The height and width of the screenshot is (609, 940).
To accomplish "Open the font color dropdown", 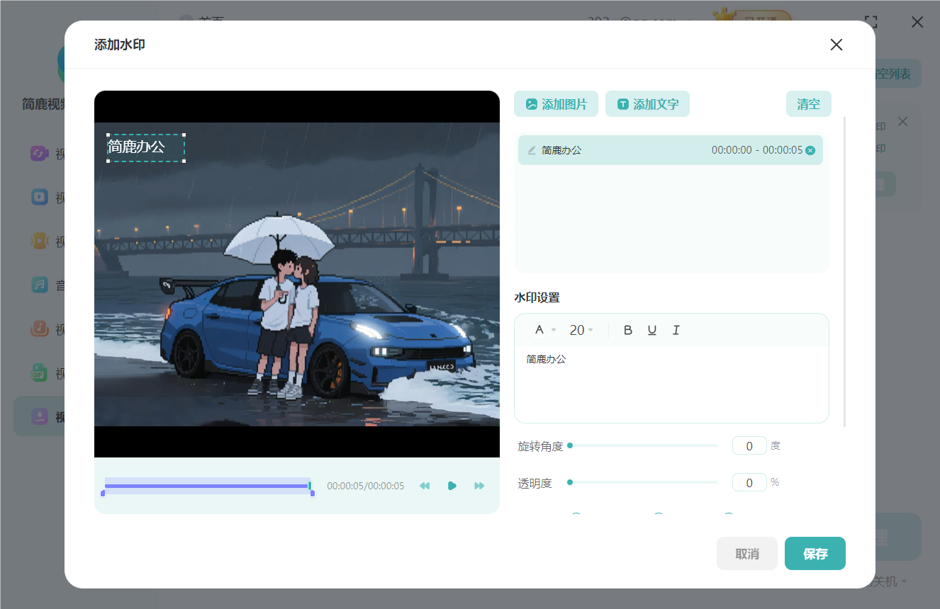I will [x=544, y=330].
